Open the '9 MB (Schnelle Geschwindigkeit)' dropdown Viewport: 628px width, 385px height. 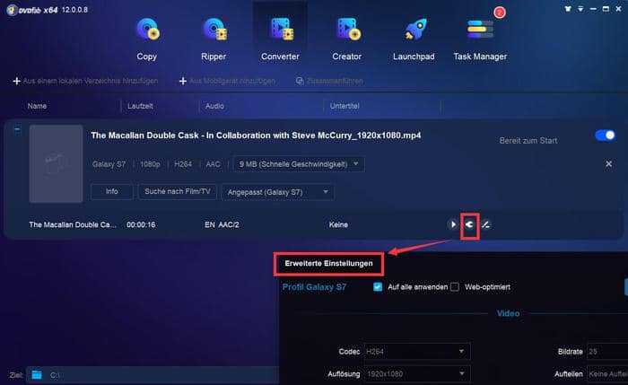(x=299, y=164)
